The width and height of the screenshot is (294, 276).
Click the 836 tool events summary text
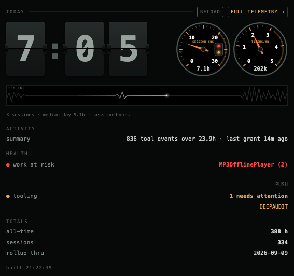[x=207, y=139]
